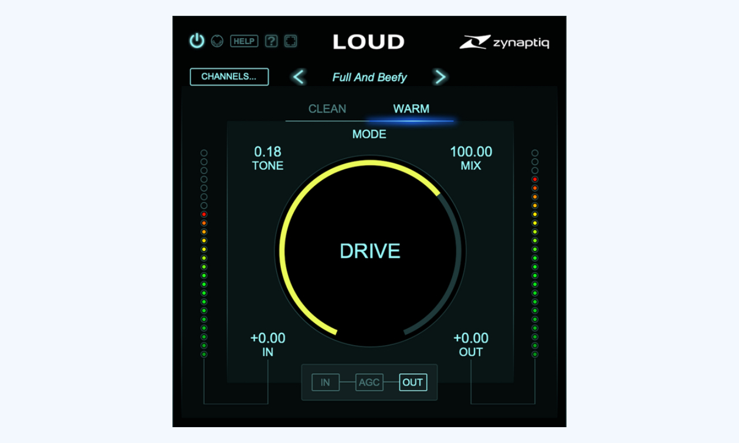The height and width of the screenshot is (443, 739).
Task: Toggle the IN meter source button
Action: pos(326,383)
